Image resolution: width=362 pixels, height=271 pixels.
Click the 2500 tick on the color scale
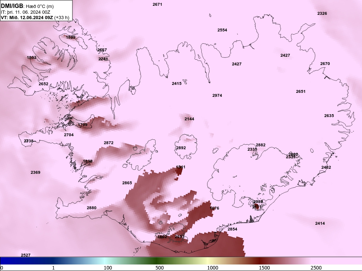click(316, 268)
